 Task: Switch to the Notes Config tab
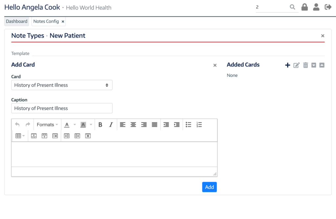[x=46, y=21]
